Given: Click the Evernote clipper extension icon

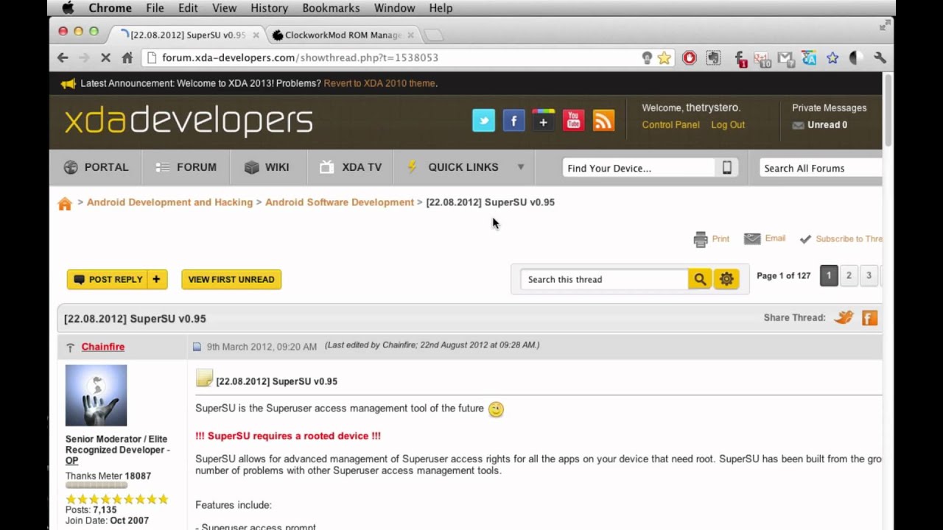Looking at the screenshot, I should pyautogui.click(x=713, y=57).
